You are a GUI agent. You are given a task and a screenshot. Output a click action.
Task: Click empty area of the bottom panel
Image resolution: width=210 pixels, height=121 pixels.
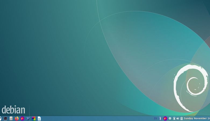point(97,118)
